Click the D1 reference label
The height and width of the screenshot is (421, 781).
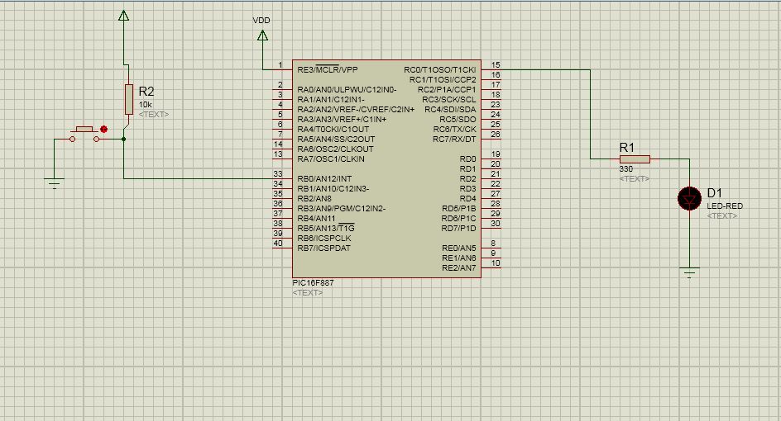click(x=715, y=193)
